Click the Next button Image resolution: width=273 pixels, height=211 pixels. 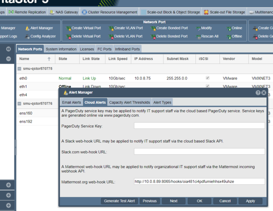coord(174,201)
